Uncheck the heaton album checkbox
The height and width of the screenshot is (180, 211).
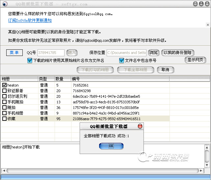tap(4, 85)
